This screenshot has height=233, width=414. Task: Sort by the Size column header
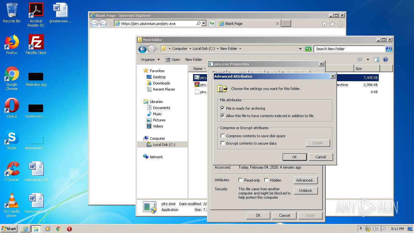coord(366,69)
